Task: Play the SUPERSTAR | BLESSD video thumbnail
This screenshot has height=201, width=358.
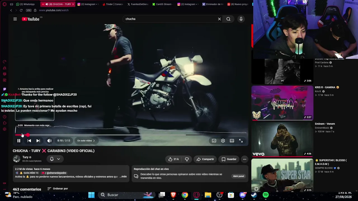Action: pyautogui.click(x=282, y=176)
